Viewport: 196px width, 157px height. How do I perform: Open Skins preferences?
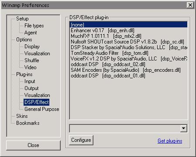click(22, 116)
